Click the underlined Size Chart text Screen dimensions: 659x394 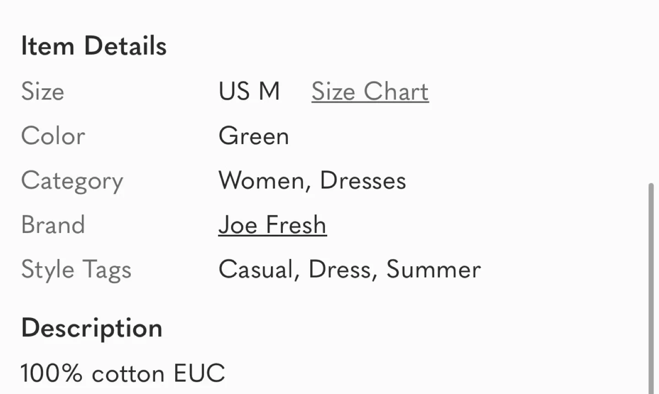pyautogui.click(x=370, y=92)
